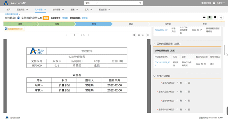The image size is (228, 120).
Task: Switch to the left-weighted split layout icon
Action: tap(210, 17)
